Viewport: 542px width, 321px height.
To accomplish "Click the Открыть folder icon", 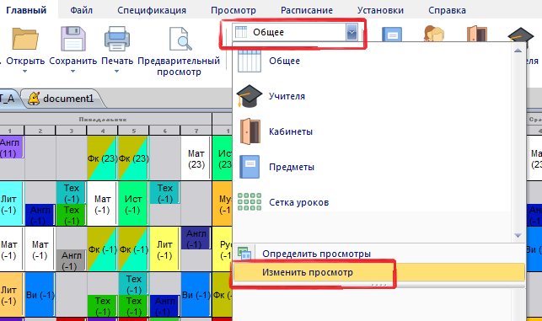I will (x=25, y=39).
